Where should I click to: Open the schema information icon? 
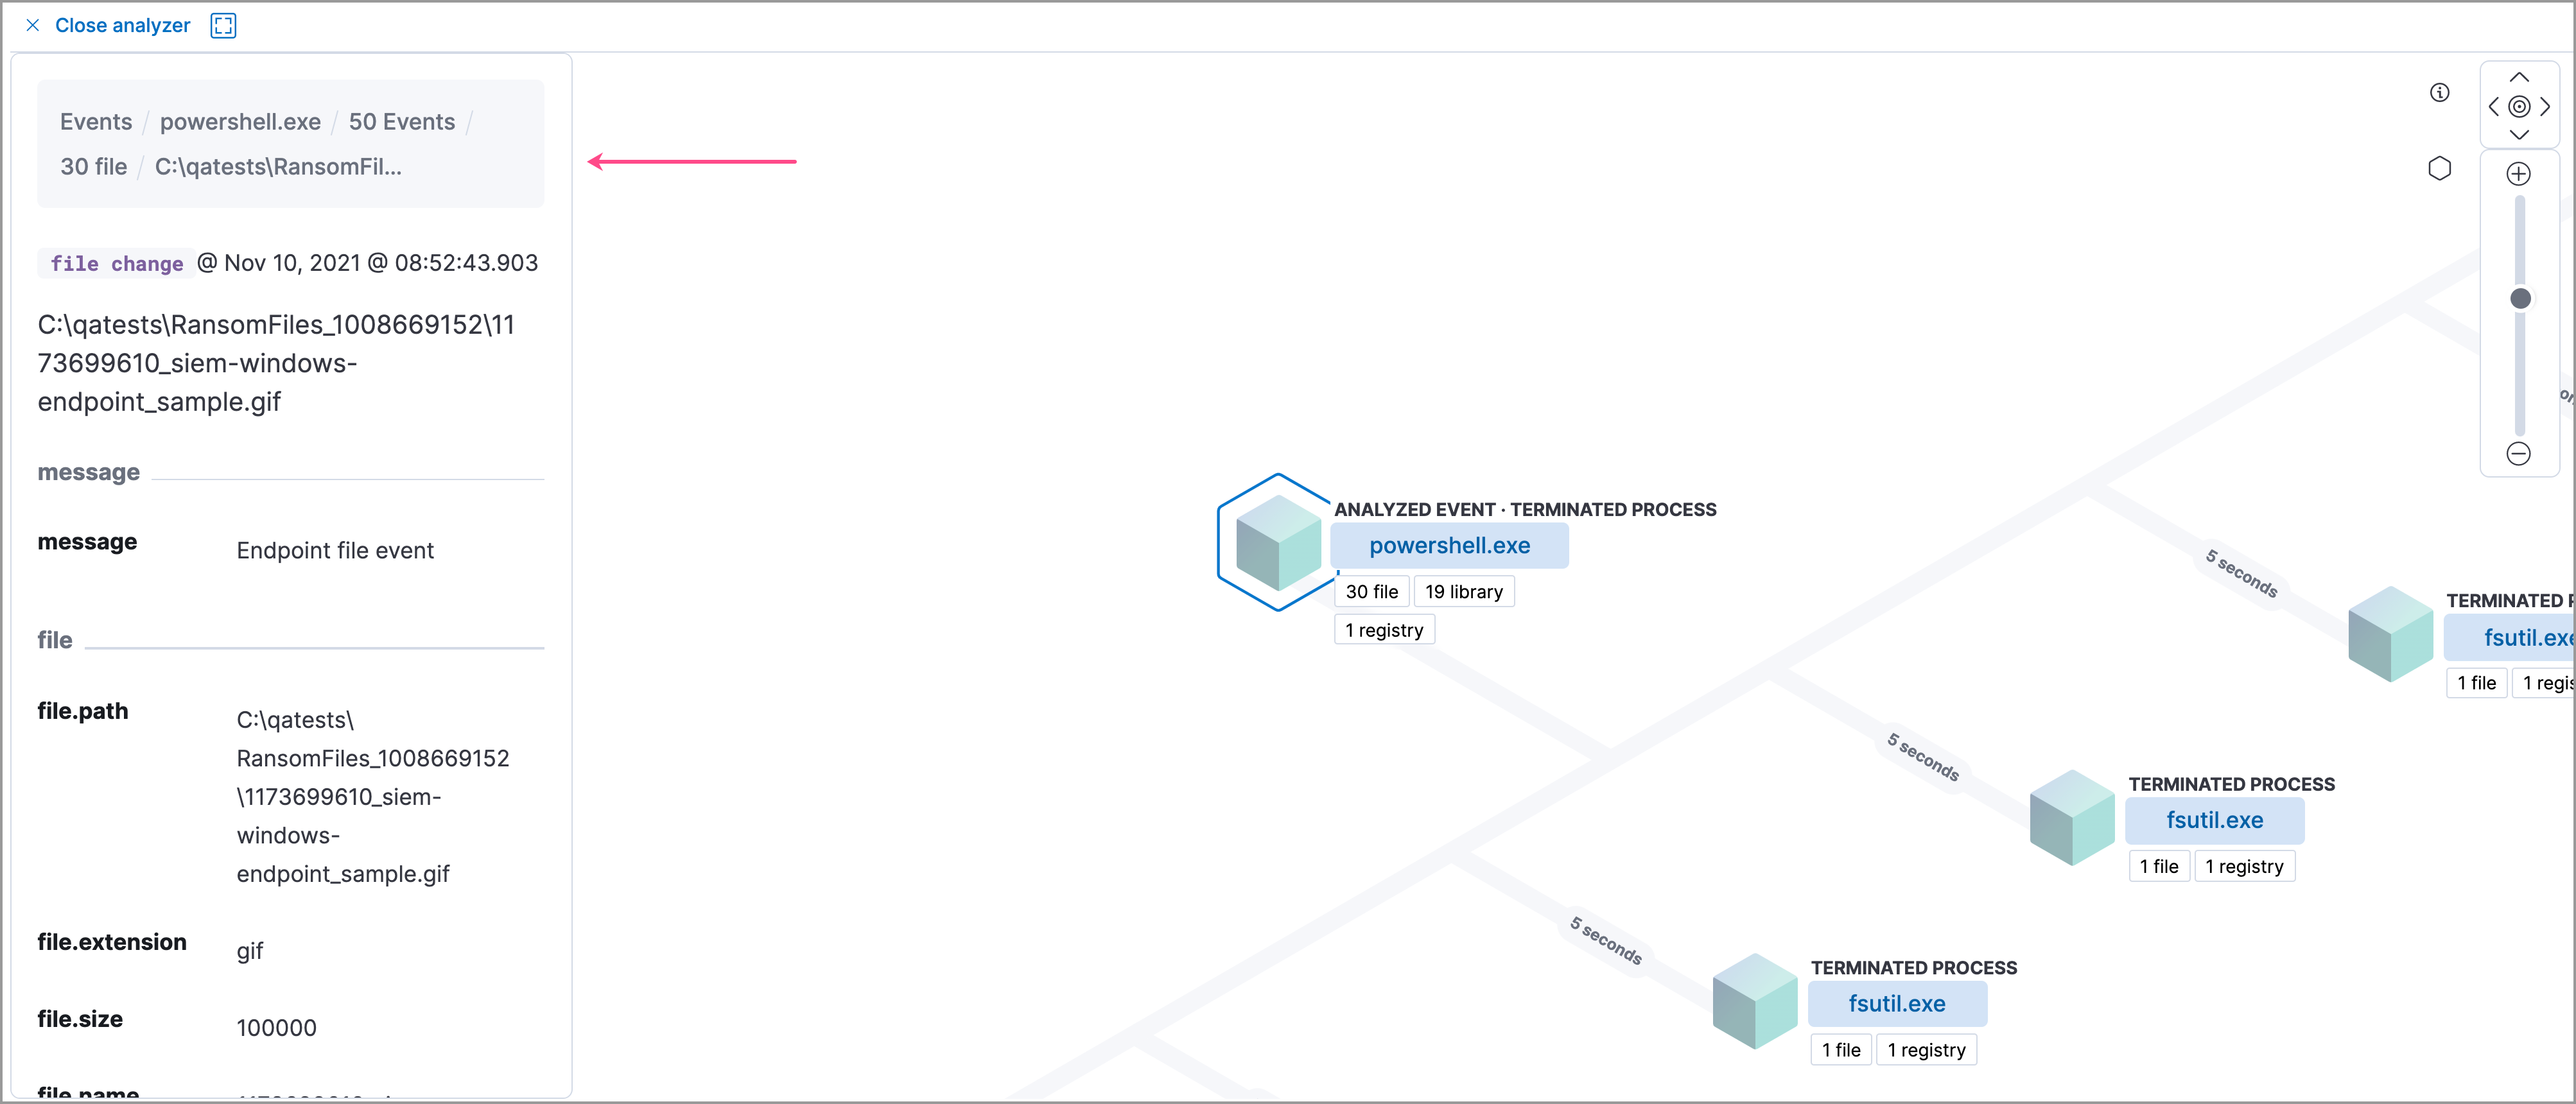[2440, 93]
